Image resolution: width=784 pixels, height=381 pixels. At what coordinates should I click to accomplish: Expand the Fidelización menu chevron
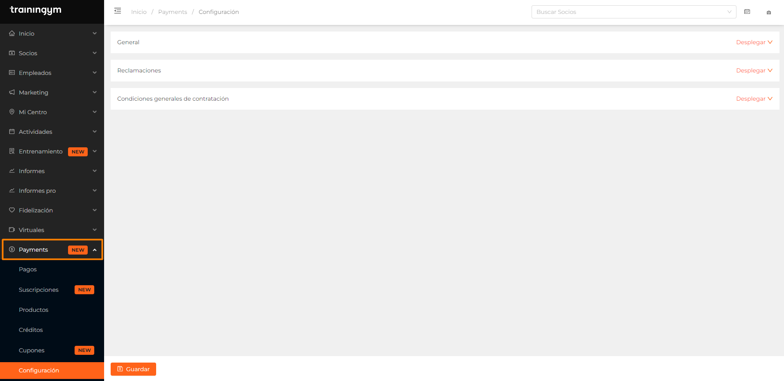click(95, 210)
